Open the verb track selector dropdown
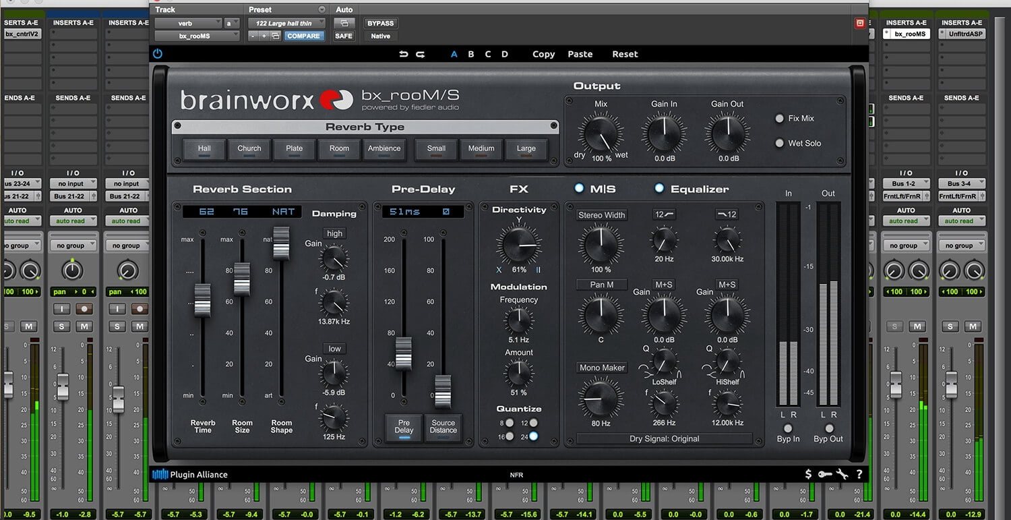1011x520 pixels. click(x=188, y=23)
